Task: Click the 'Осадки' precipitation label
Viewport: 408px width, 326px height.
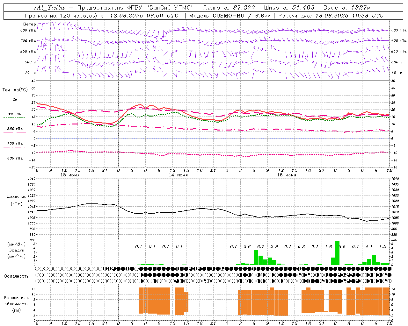Action: 17,250
